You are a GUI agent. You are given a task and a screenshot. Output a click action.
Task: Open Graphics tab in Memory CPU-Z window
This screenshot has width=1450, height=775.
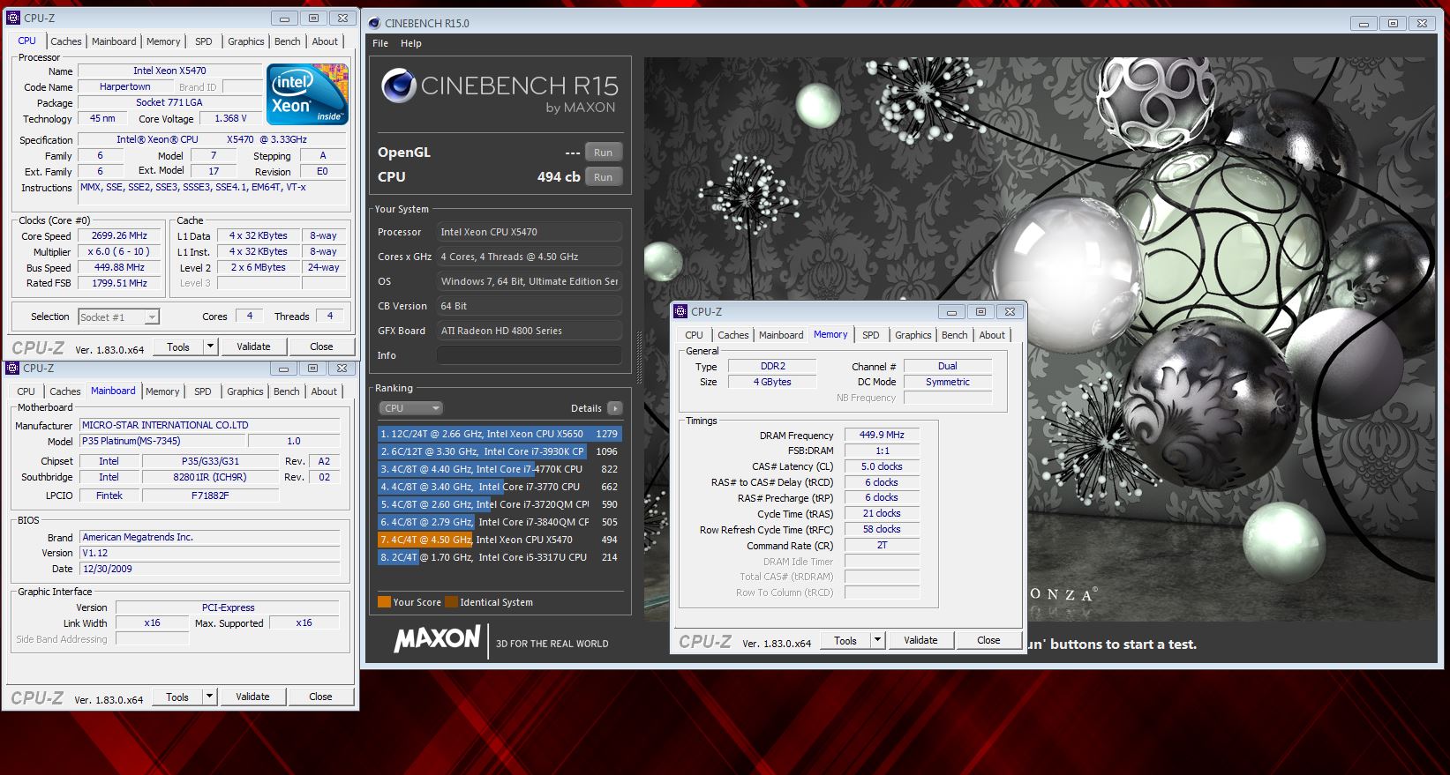pos(913,335)
